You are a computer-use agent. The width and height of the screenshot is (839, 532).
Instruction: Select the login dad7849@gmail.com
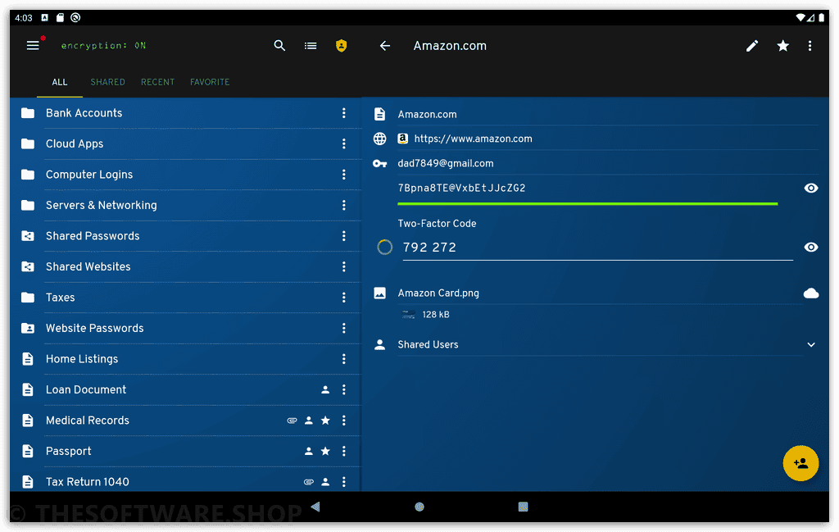(445, 163)
